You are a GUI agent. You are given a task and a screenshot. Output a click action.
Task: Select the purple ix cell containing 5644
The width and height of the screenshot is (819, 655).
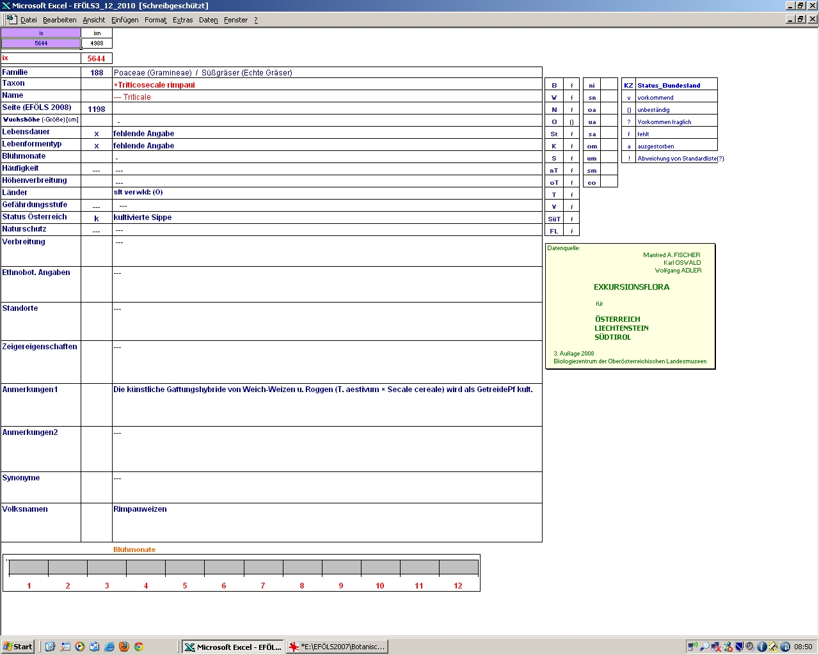[x=41, y=43]
